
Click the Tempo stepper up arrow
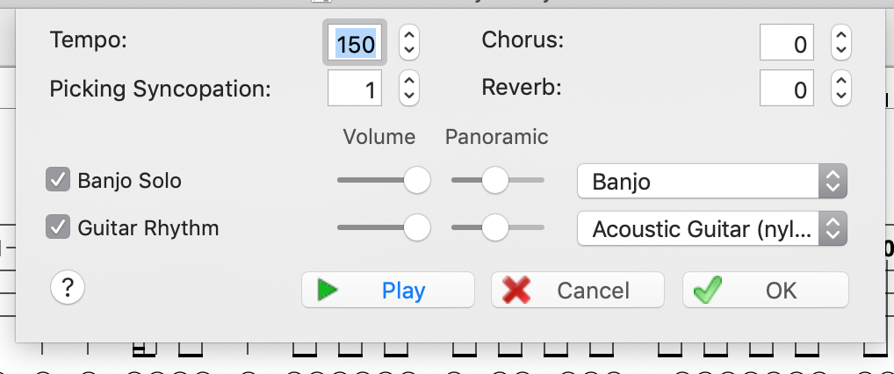409,35
